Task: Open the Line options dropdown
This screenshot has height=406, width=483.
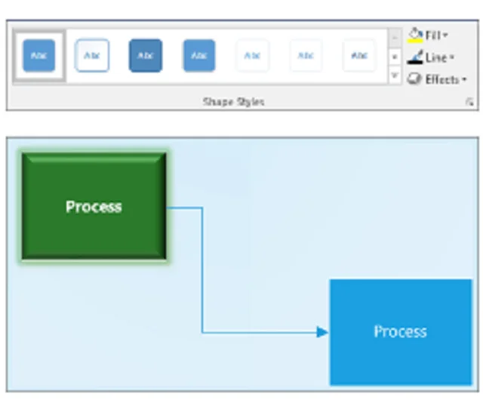Action: point(451,57)
